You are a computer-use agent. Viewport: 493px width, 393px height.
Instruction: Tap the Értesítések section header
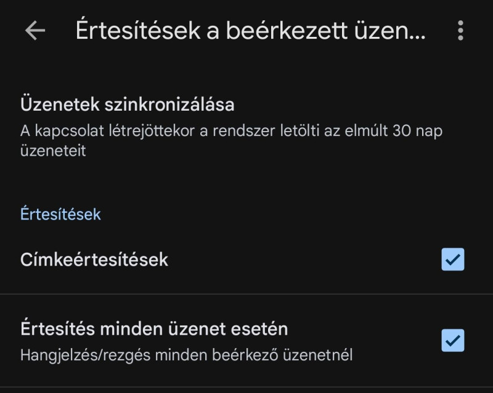coord(60,214)
